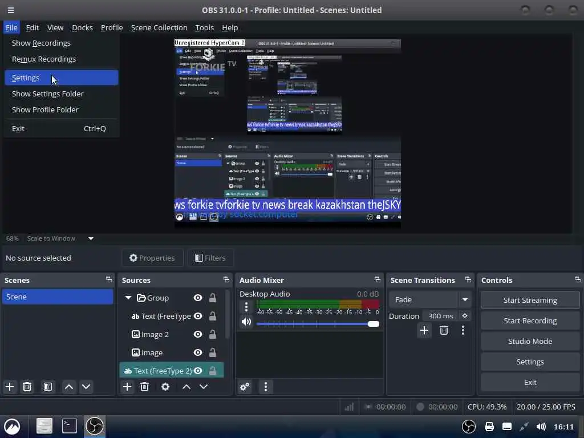This screenshot has width=584, height=438.
Task: Move source down arrow in Sources dock
Action: [204, 387]
